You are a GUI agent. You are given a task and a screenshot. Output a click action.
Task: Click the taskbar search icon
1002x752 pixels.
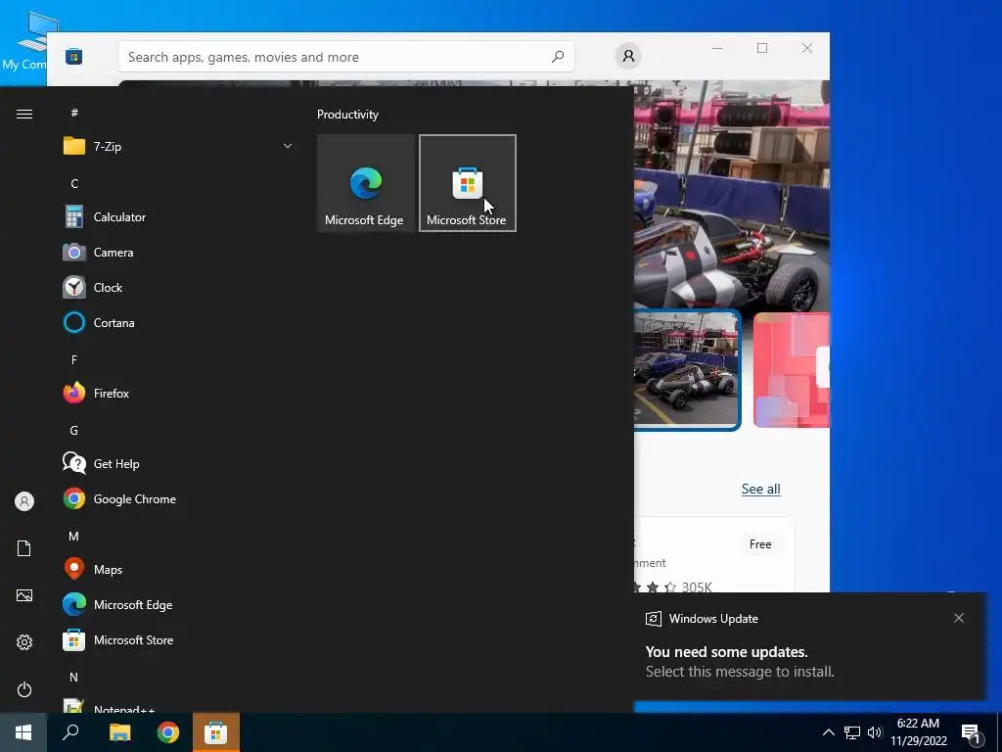(70, 732)
